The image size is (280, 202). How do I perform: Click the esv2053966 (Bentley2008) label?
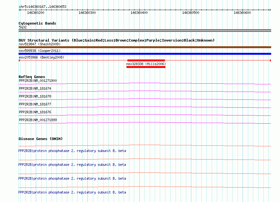[x=42, y=57]
